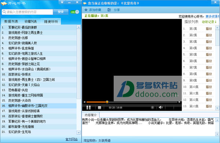Open the 收听记录 tab

(x=209, y=22)
